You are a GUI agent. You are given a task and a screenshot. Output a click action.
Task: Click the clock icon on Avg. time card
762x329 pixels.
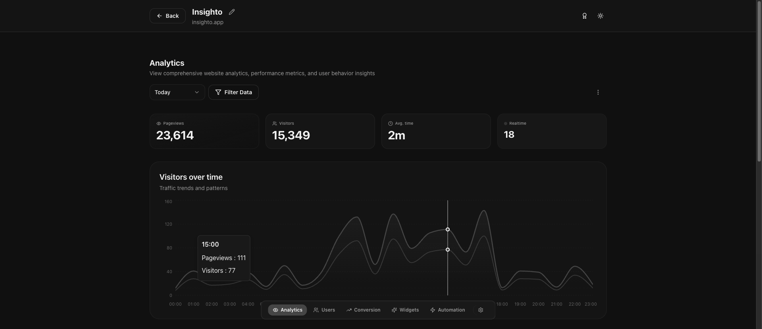coord(391,124)
